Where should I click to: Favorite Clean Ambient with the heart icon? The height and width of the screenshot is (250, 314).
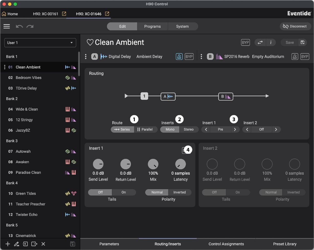coord(90,42)
